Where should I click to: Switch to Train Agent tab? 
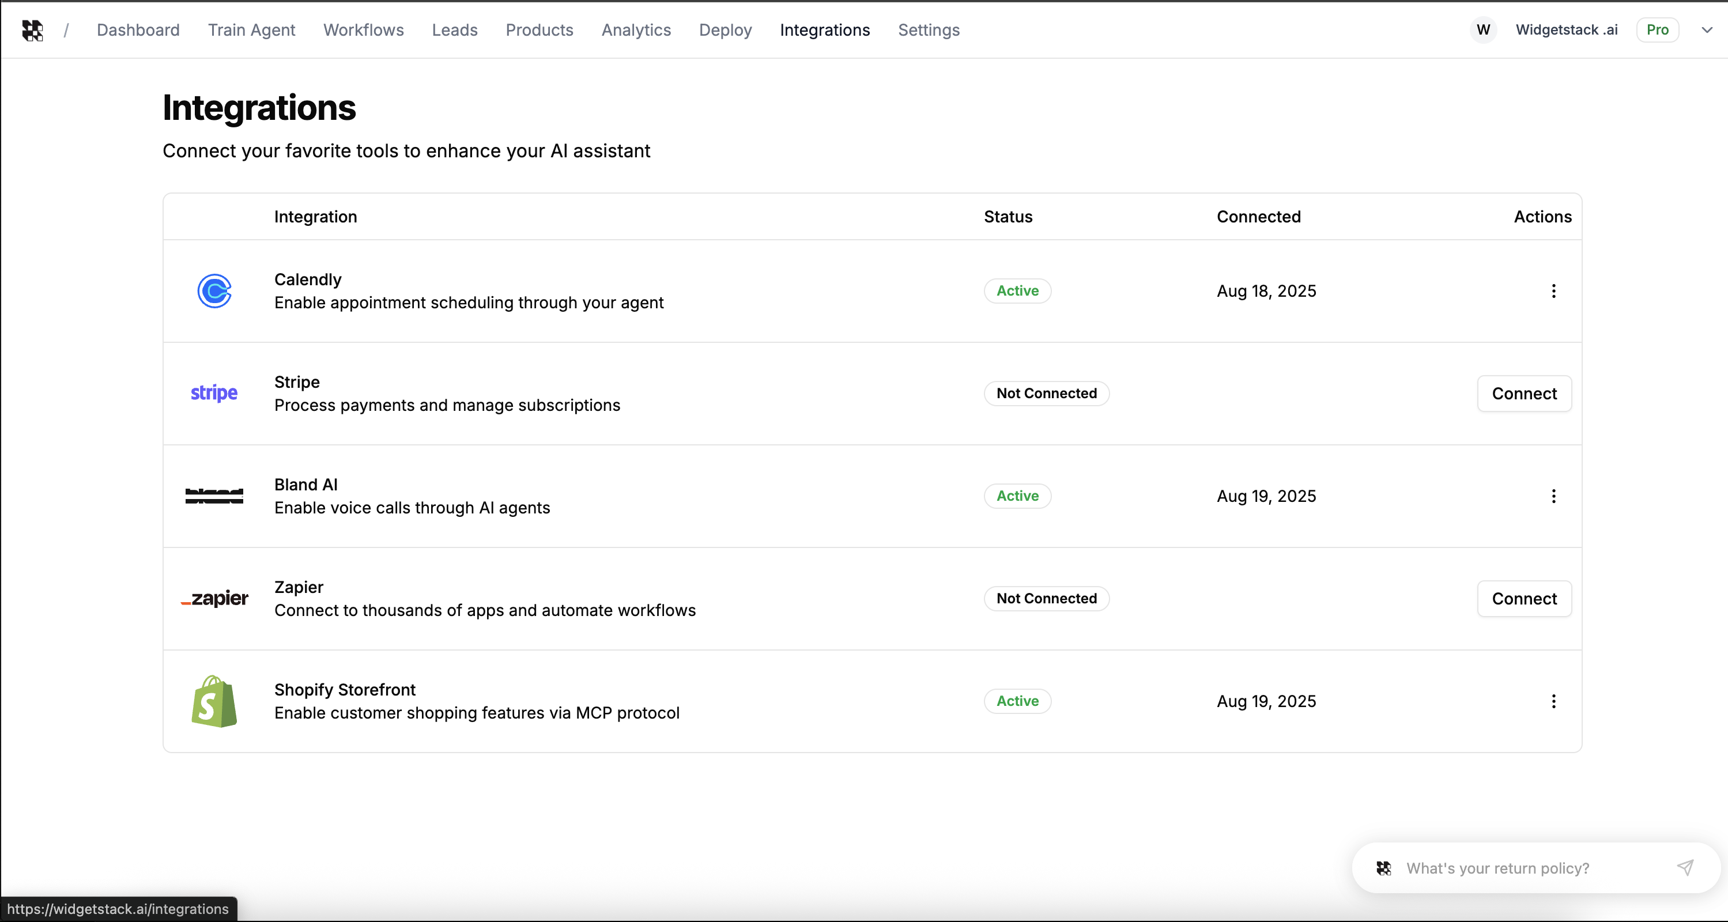[x=251, y=30]
